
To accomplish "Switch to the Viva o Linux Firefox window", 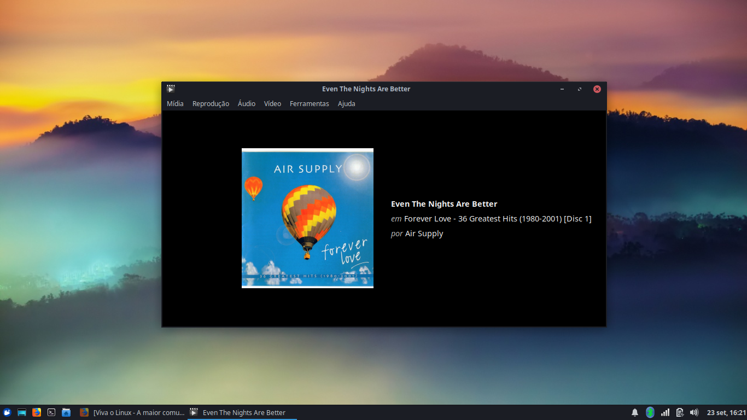I will [132, 412].
